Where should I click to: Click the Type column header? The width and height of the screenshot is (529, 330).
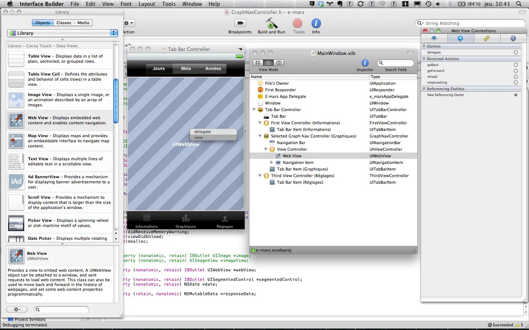[x=393, y=77]
